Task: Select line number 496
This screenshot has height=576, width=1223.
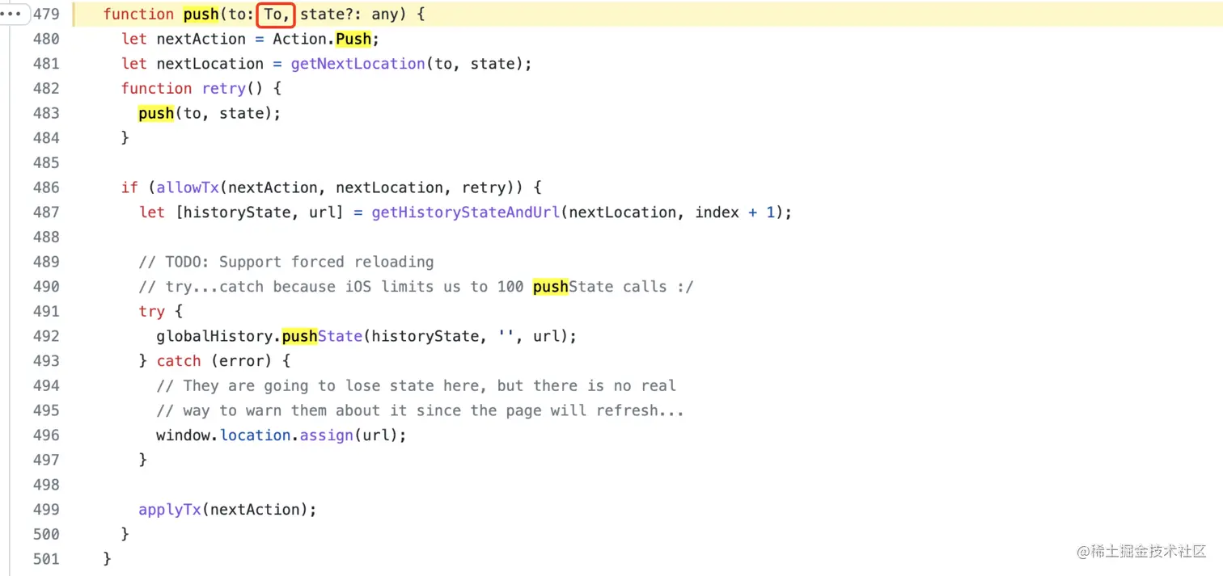Action: coord(46,435)
